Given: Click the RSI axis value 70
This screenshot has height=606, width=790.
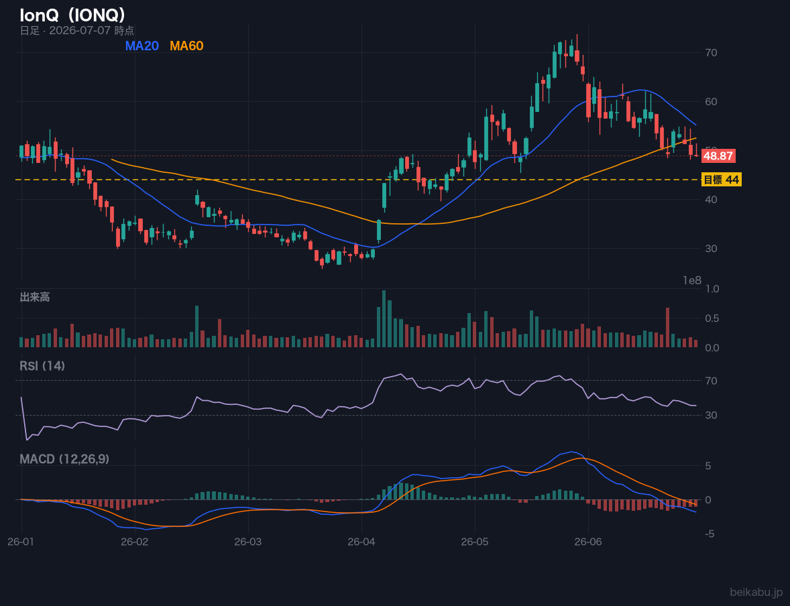Looking at the screenshot, I should click(x=712, y=381).
